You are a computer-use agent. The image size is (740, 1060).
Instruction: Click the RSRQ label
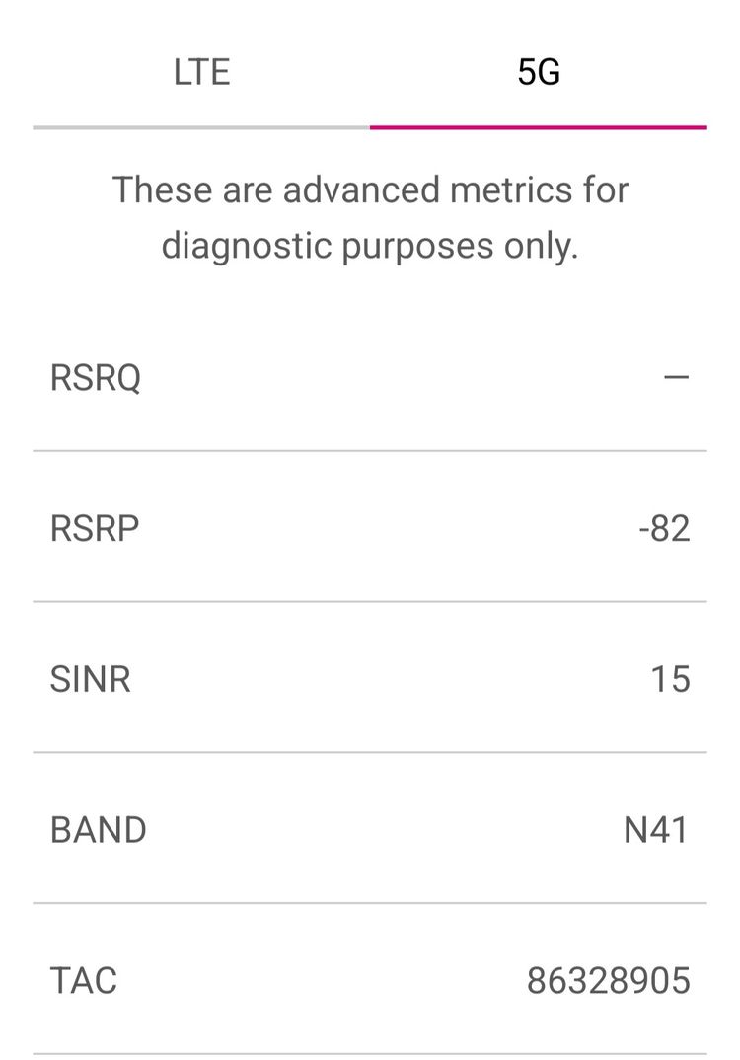tap(96, 377)
